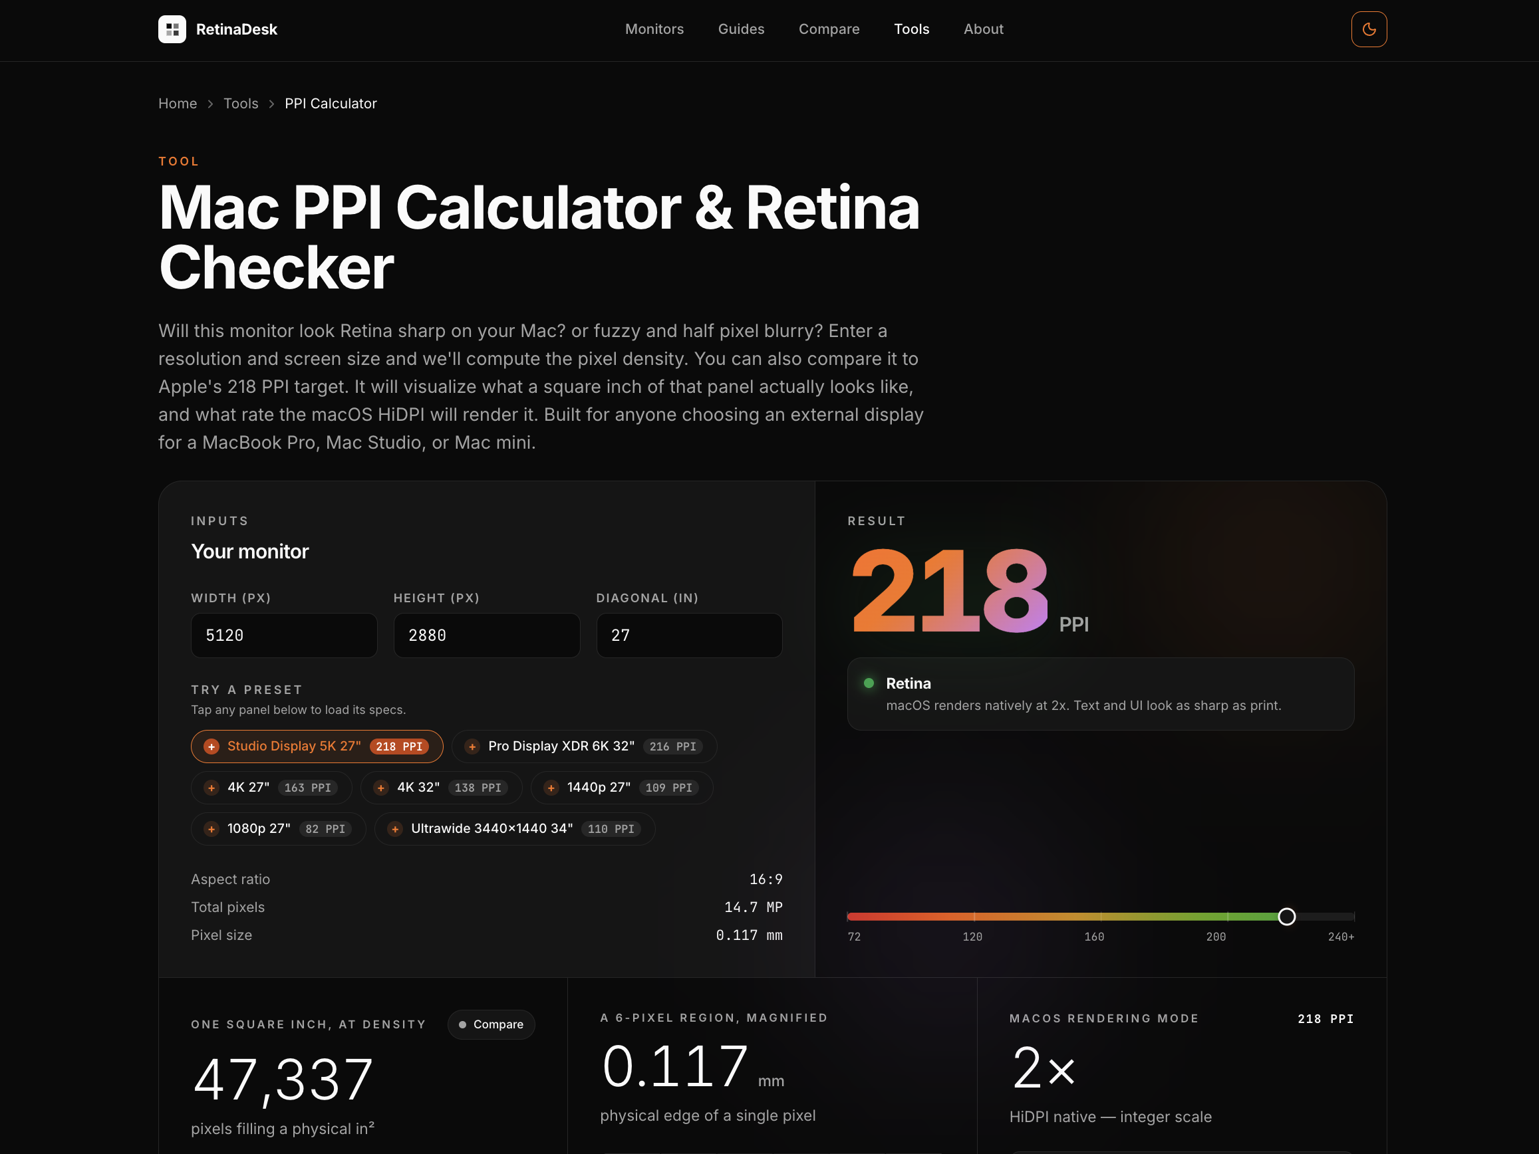Load the 4K 27" preset
This screenshot has height=1154, width=1539.
pyautogui.click(x=271, y=788)
